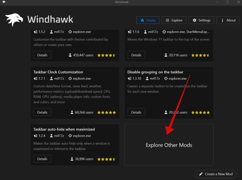Image resolution: width=242 pixels, height=180 pixels.
Task: Click version icon next to 1.5.2
Action: click(x=36, y=32)
